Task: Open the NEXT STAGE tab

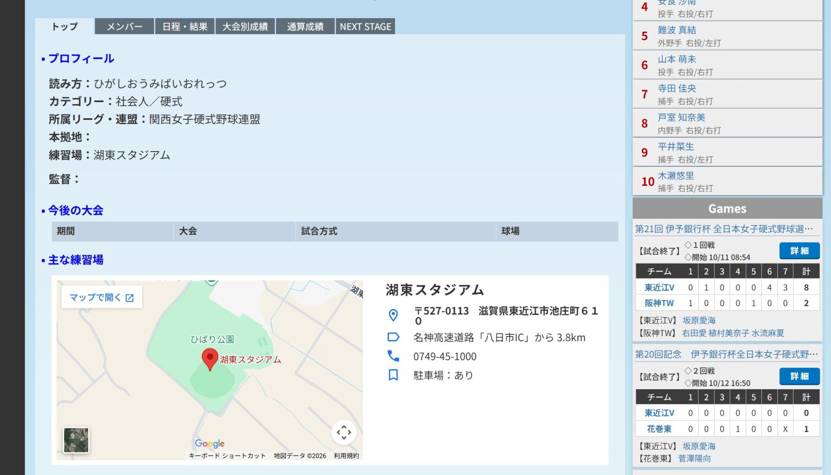Action: [365, 26]
